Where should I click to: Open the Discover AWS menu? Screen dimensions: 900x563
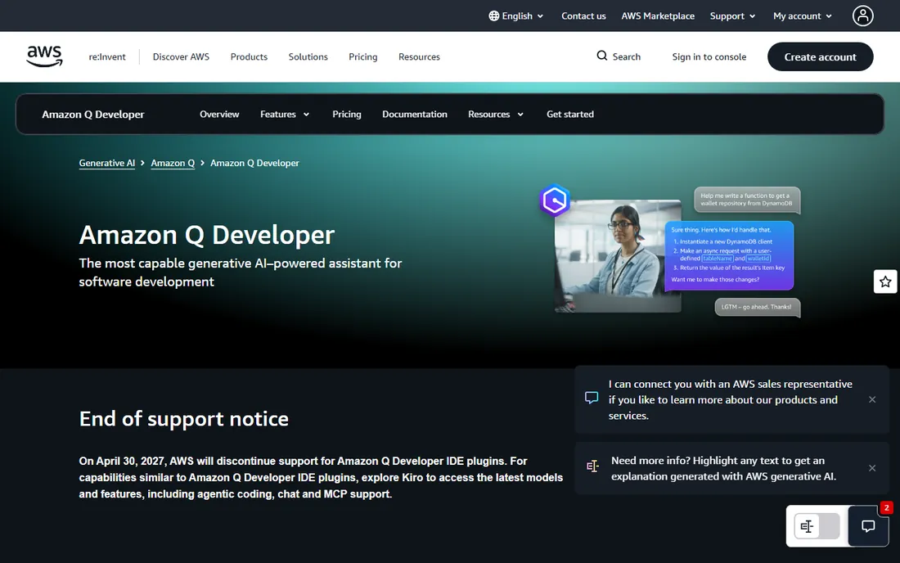coord(181,56)
